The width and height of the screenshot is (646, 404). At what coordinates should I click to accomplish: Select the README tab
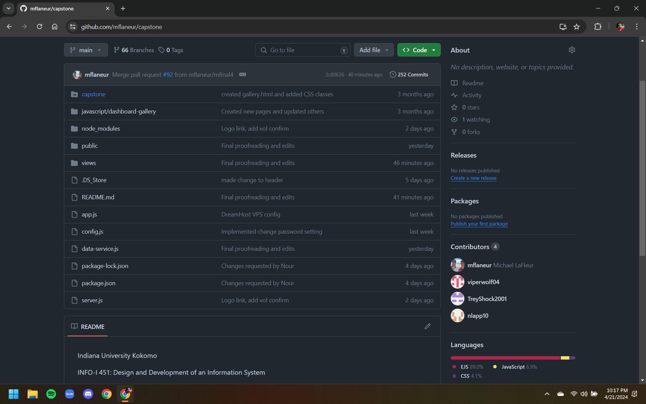tap(88, 327)
